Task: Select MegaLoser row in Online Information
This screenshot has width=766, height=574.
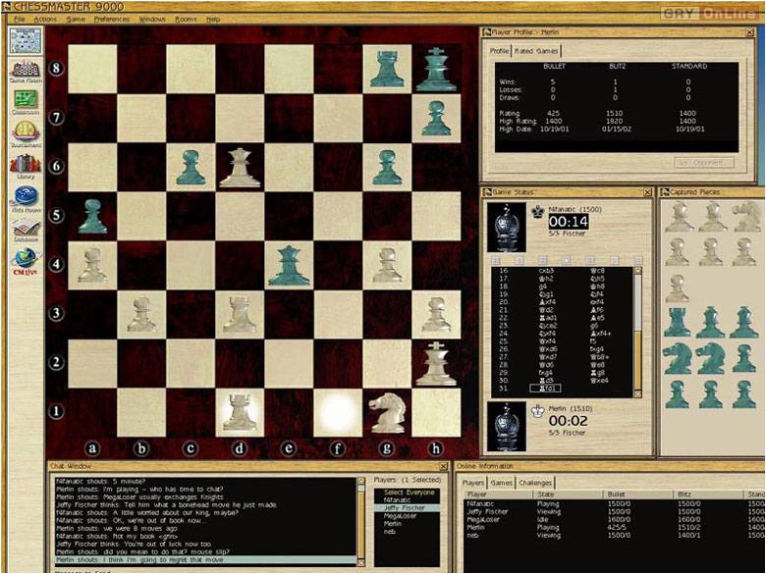Action: coord(615,520)
